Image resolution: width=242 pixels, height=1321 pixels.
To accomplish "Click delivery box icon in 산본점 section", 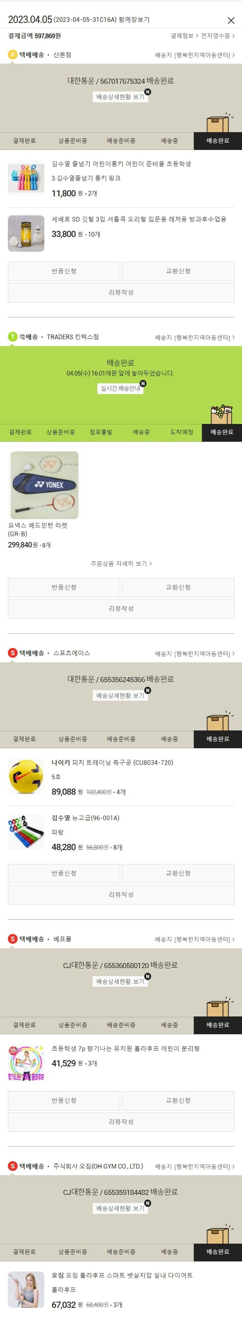I will tap(218, 123).
